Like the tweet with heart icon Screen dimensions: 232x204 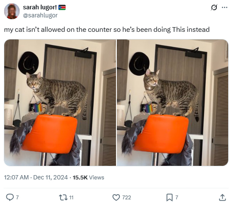coord(116,198)
